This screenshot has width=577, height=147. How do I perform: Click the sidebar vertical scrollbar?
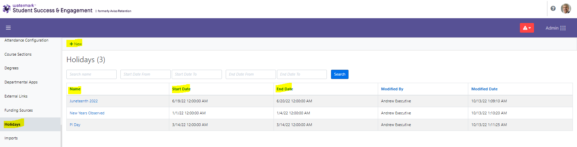point(61,136)
